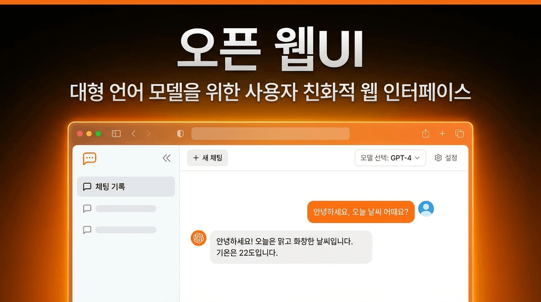Select 채팅 기록 in the sidebar

pos(126,187)
